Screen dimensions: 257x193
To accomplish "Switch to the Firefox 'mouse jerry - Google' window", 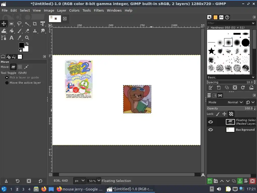I will (x=80, y=189).
